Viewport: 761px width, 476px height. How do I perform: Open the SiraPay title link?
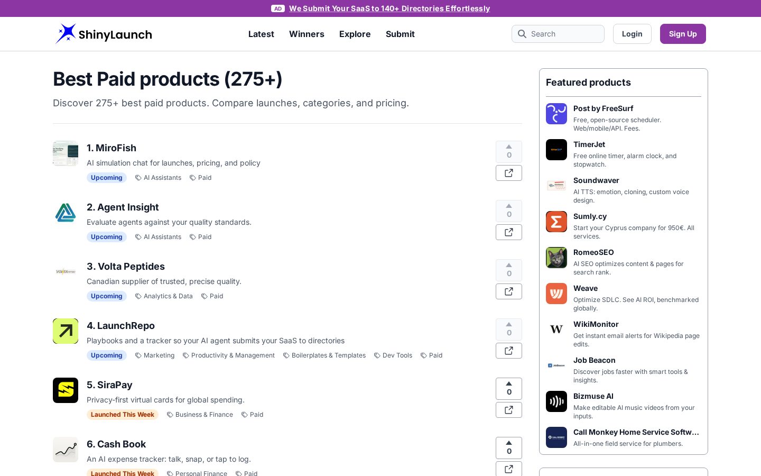[109, 385]
